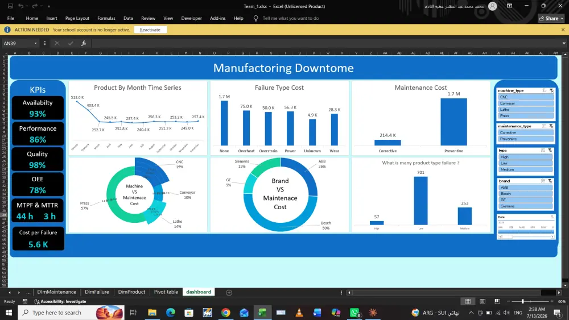The image size is (569, 320).
Task: Click Date timeline right scroll arrow
Action: pos(552,236)
